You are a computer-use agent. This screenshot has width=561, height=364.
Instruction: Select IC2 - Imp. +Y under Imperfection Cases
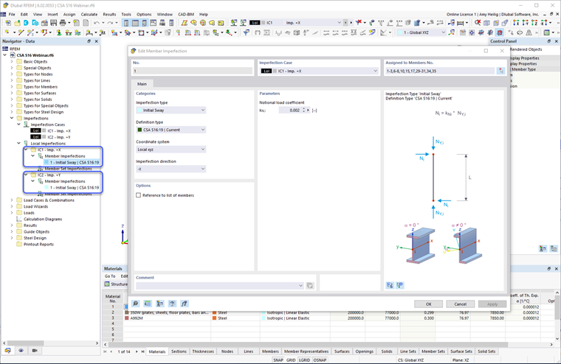(59, 137)
